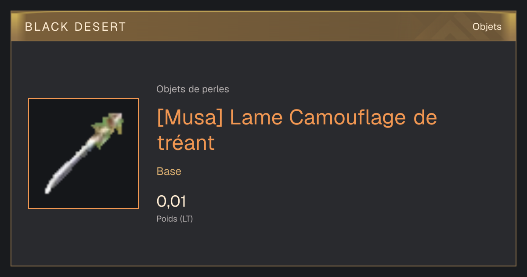The image size is (527, 277).
Task: Open the Objets section in the header
Action: point(487,27)
